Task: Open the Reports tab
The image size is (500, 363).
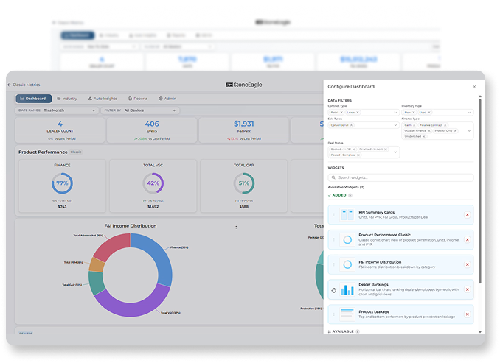Action: coord(138,99)
